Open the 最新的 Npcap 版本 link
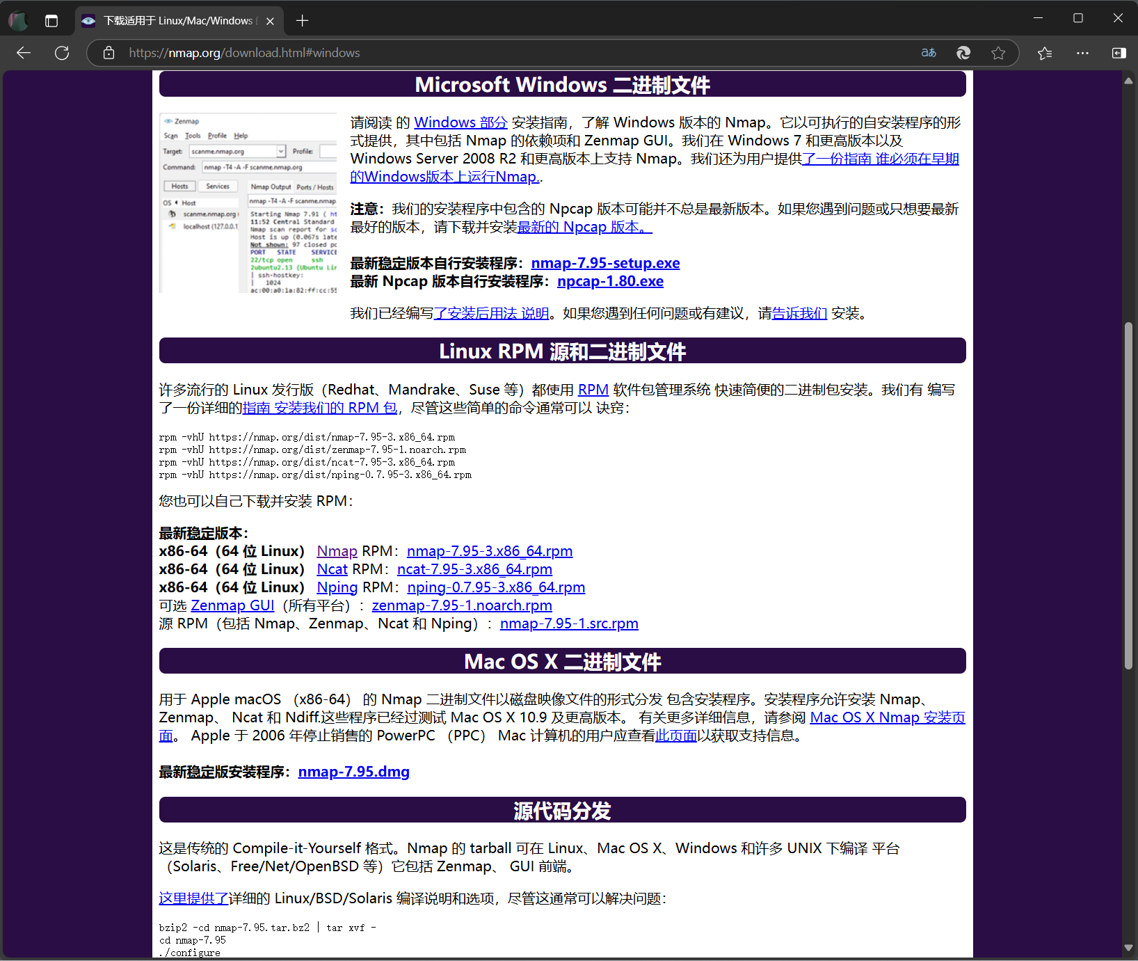1138x961 pixels. [584, 227]
